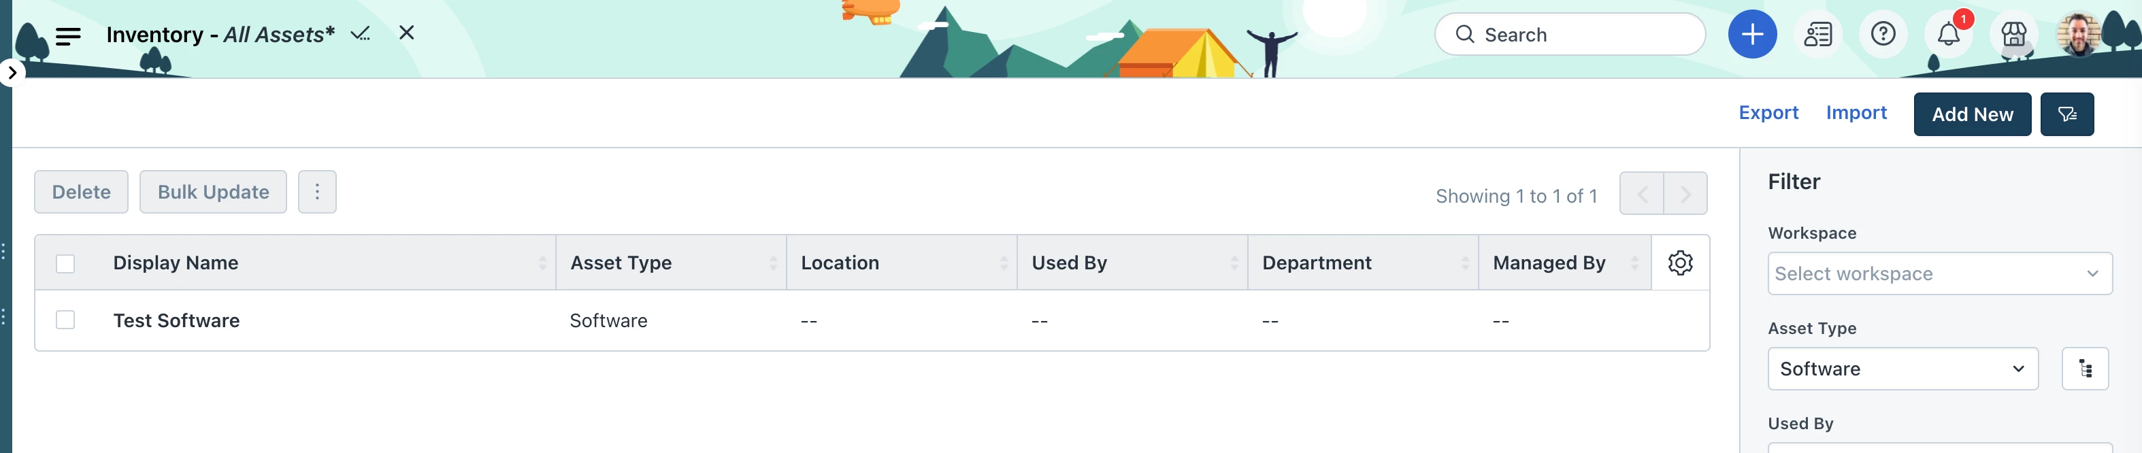Open the column settings gear icon

click(1680, 263)
